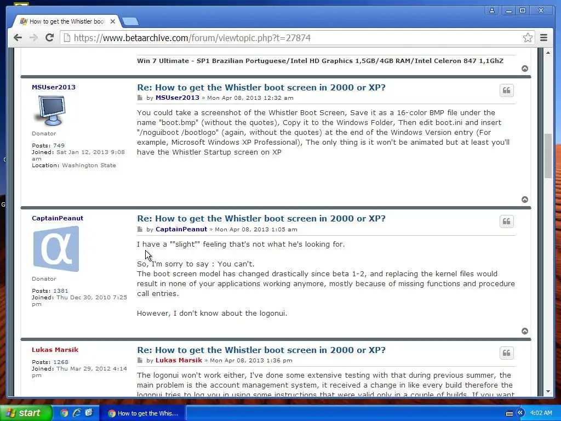Click the Lukas Marsik author link in the byline
Screen dimensions: 561x421
179,360
